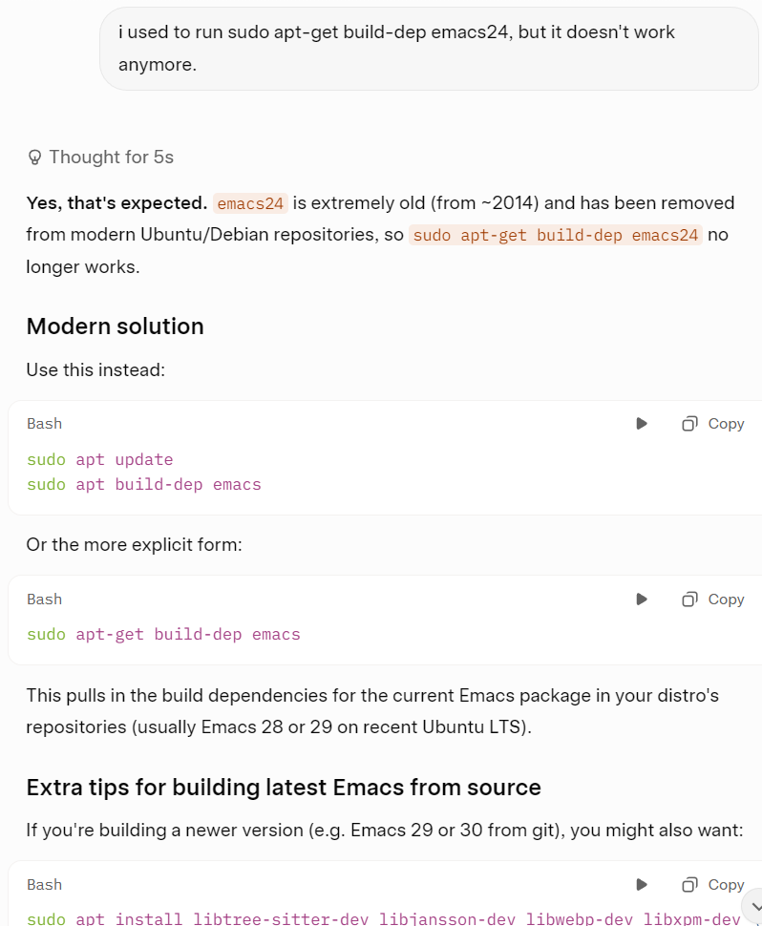
Task: Click the Bash label of first code block
Action: pyautogui.click(x=44, y=424)
